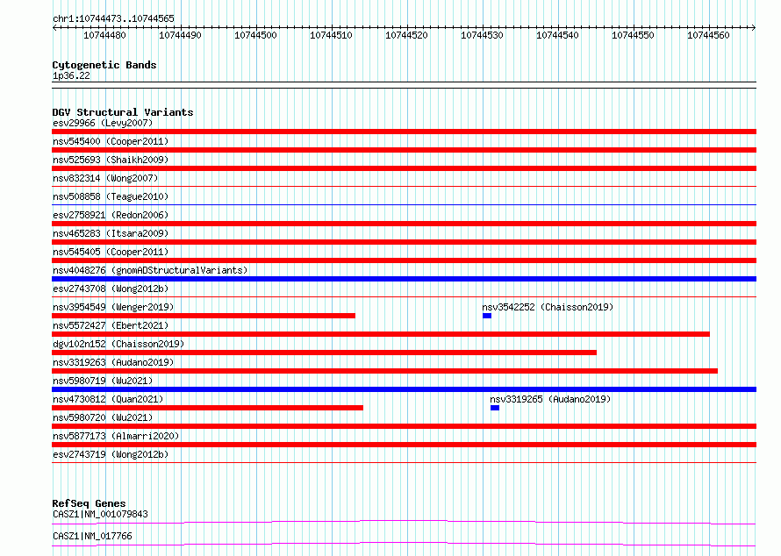Open the CASZ1|NM_017766 gene entry
The height and width of the screenshot is (556, 781).
coord(92,536)
